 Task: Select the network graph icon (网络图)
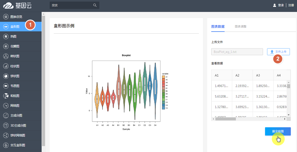(5, 105)
